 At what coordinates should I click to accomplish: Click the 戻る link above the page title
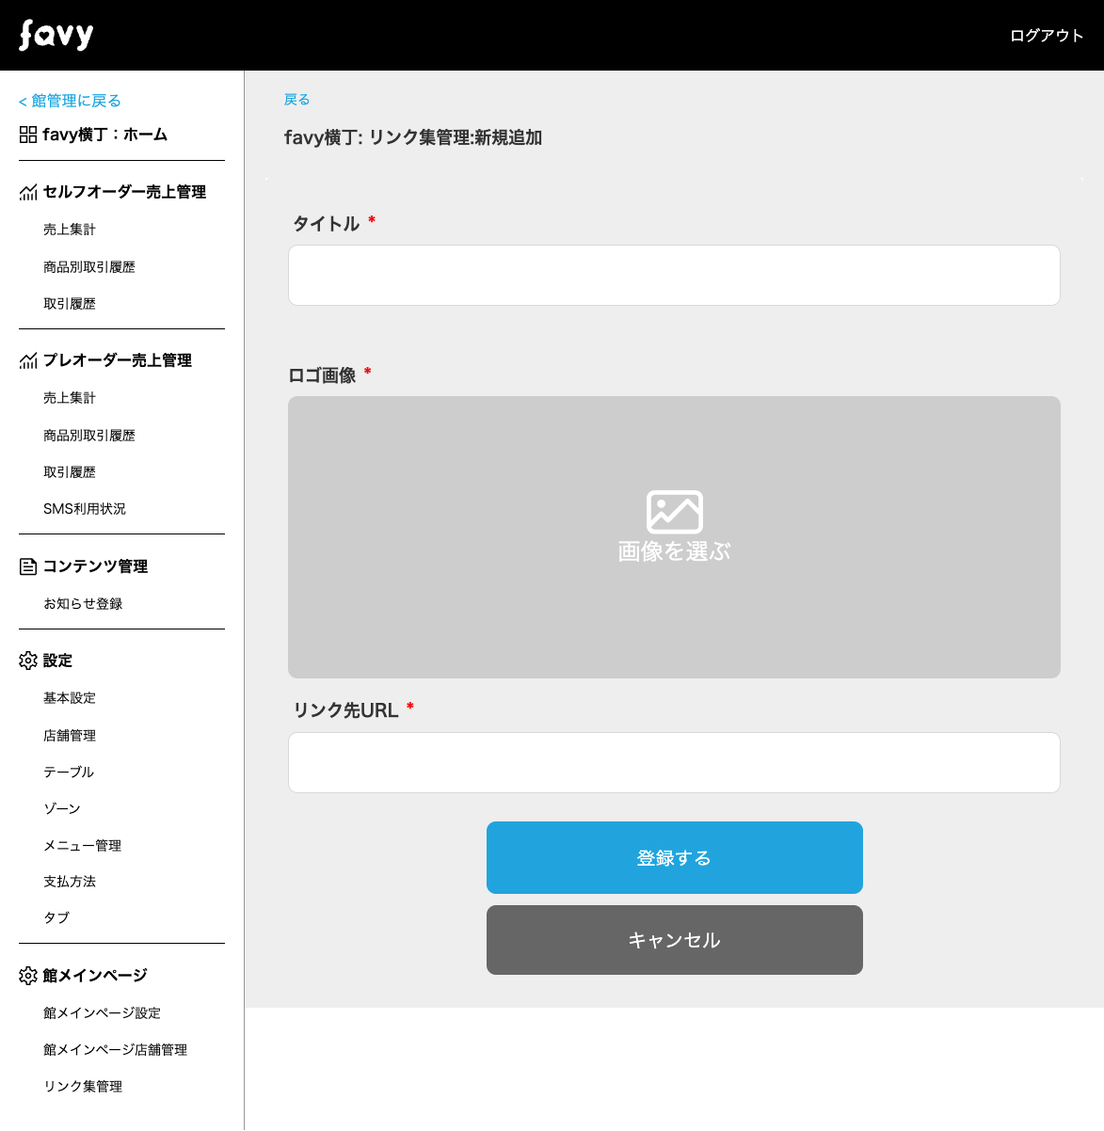(x=296, y=99)
